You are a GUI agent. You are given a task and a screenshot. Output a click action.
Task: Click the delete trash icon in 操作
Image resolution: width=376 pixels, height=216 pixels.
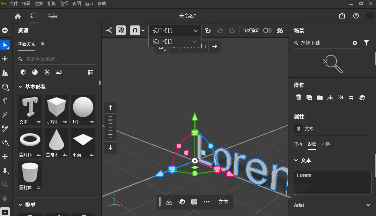[298, 97]
